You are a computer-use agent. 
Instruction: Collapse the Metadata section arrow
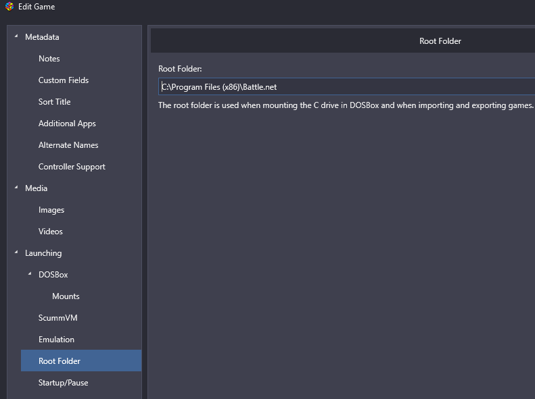click(x=16, y=36)
